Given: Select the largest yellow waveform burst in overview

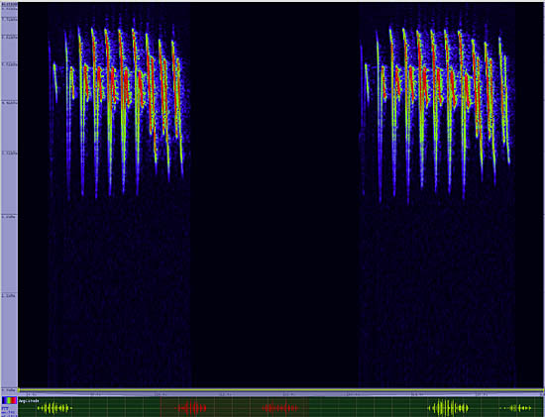Looking at the screenshot, I should [x=448, y=408].
